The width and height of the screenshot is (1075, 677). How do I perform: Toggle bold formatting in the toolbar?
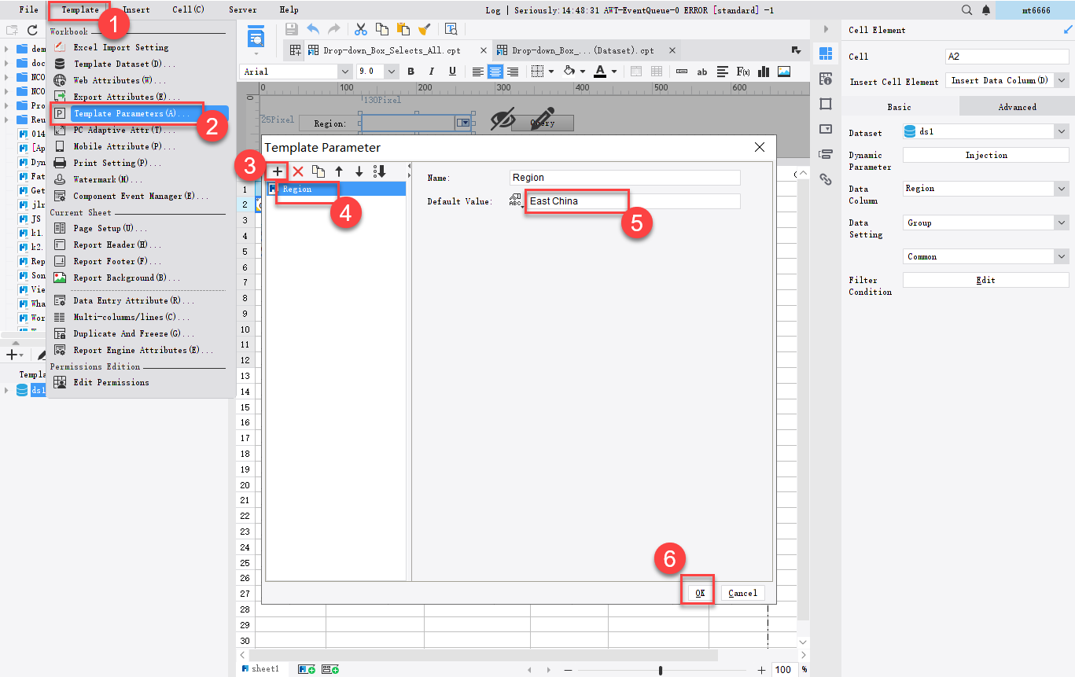coord(410,72)
